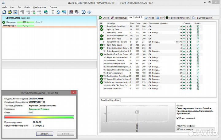The width and height of the screenshot is (221, 140).
Task: Uncheck the enable box for Raw Read Error Rate
Action: 198,27
